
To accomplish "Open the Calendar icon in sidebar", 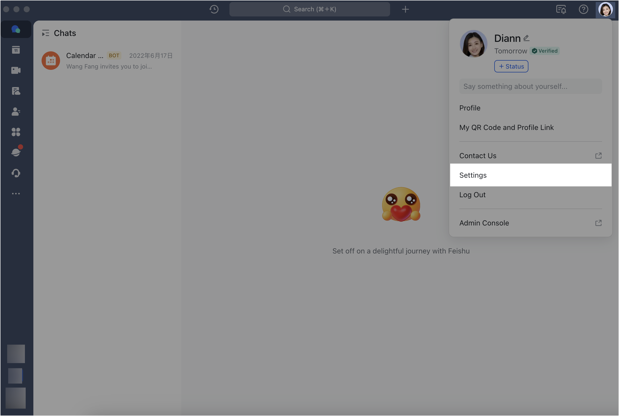I will click(16, 50).
